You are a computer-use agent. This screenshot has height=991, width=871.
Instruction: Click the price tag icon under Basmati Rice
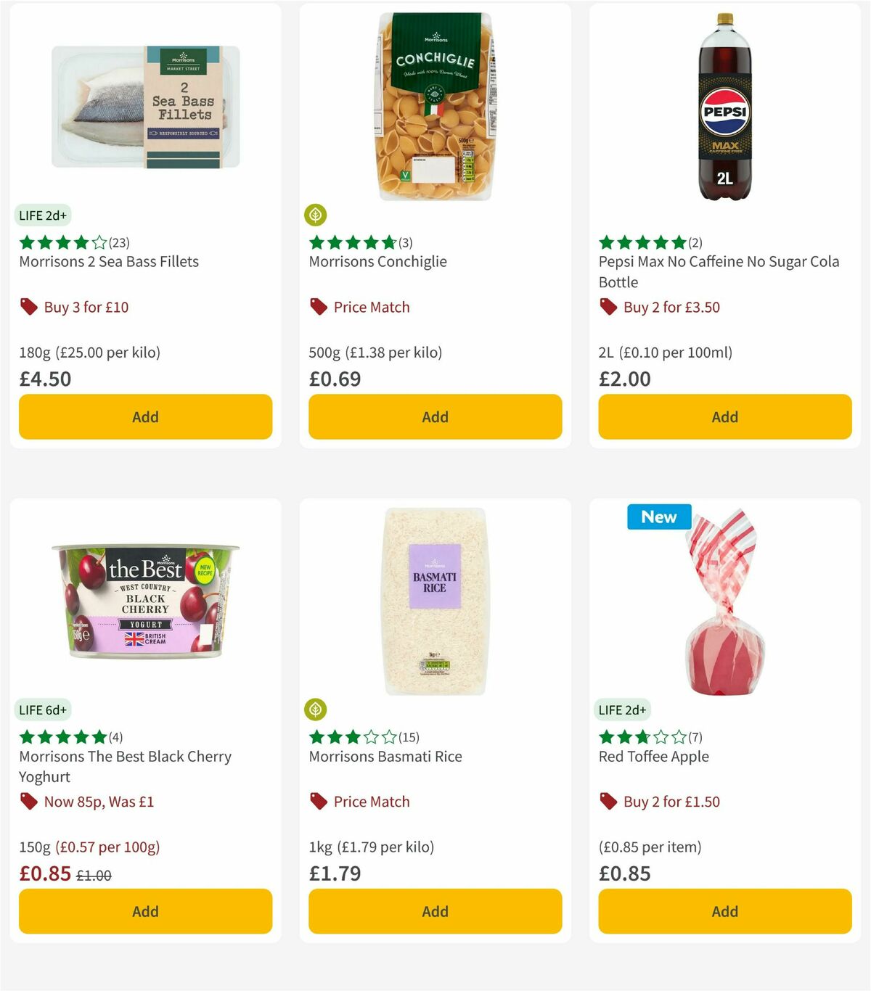pos(318,802)
